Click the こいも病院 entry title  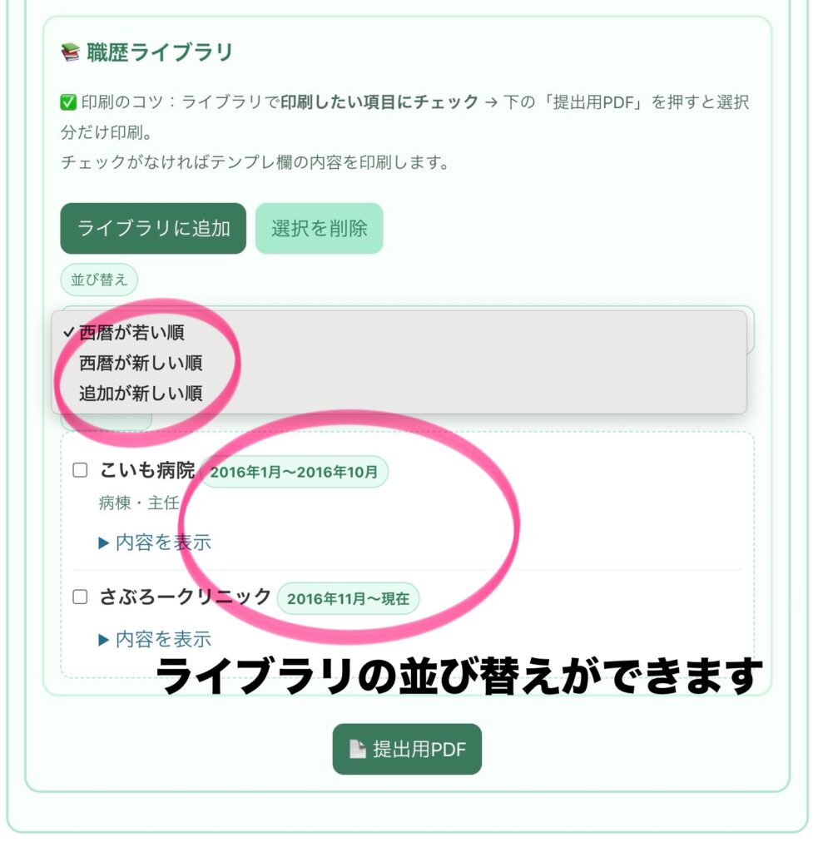pos(146,470)
